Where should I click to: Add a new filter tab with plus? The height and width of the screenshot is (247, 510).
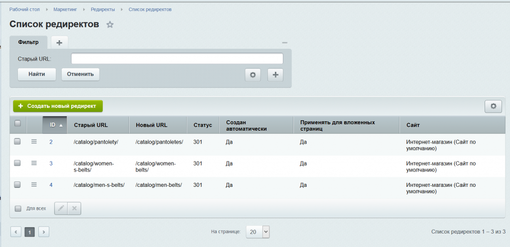pos(59,43)
